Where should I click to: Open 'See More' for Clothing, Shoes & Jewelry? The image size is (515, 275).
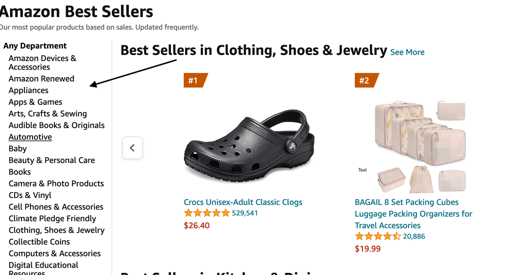pyautogui.click(x=407, y=52)
